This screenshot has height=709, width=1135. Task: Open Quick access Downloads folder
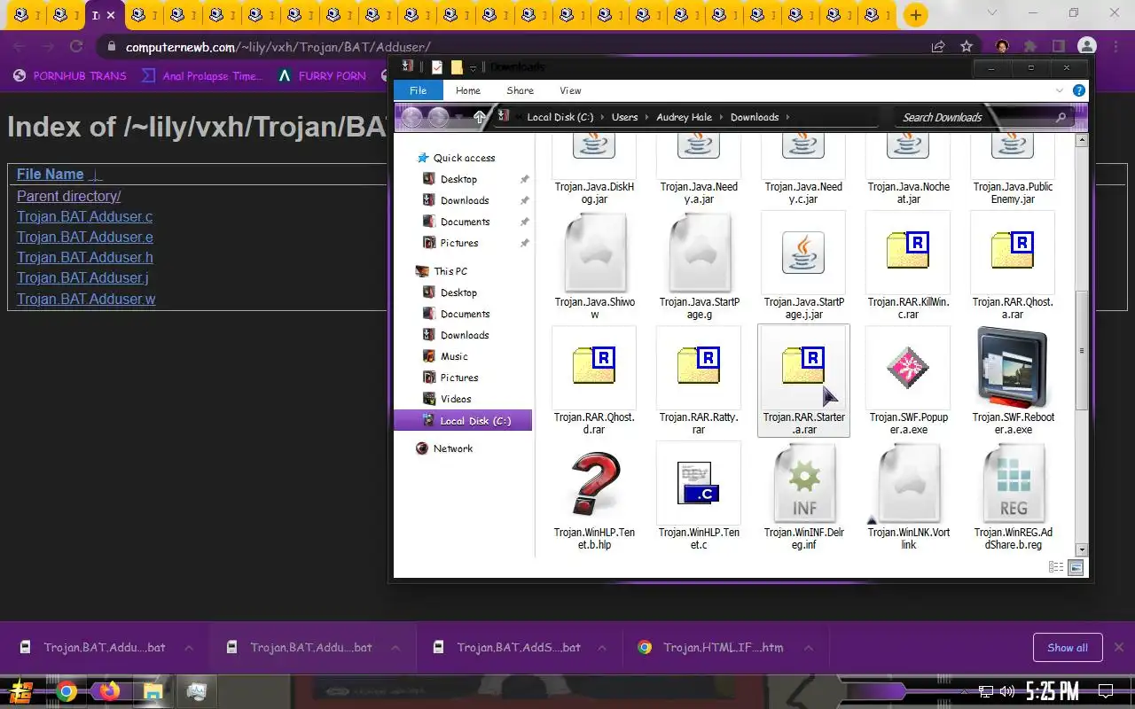point(465,200)
